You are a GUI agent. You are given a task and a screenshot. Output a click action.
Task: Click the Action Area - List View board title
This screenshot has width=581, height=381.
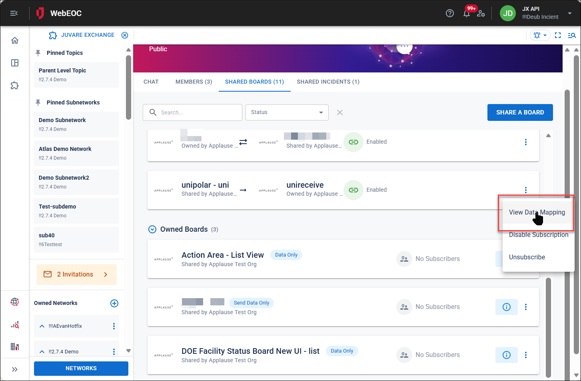coord(223,255)
